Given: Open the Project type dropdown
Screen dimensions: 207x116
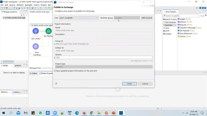Looking at the screenshot, I should pyautogui.click(x=104, y=67).
